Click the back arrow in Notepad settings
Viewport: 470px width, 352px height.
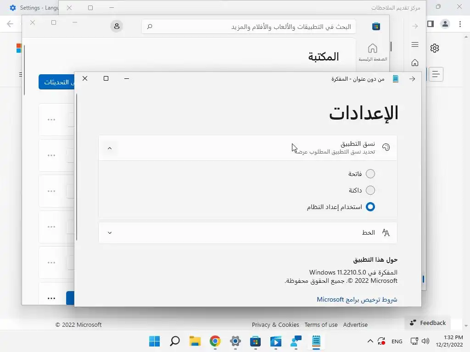[412, 79]
